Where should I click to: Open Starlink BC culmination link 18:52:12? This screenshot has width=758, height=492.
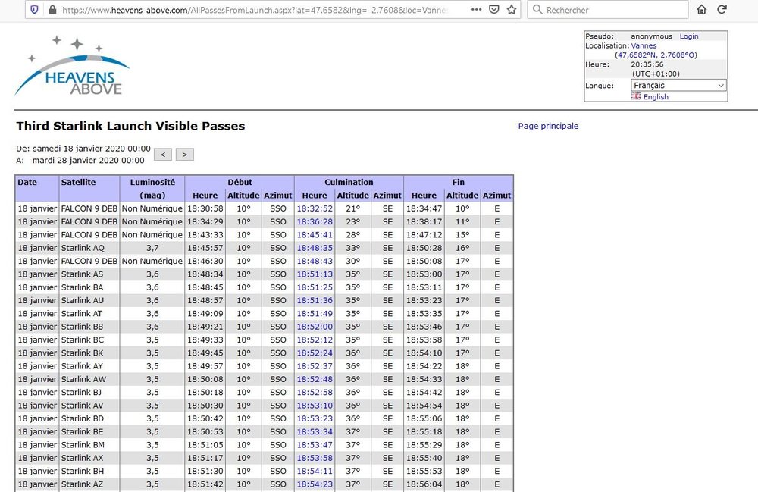(315, 340)
